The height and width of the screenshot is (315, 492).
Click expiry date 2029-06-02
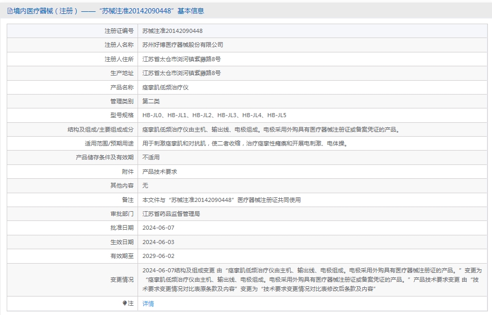pyautogui.click(x=158, y=256)
